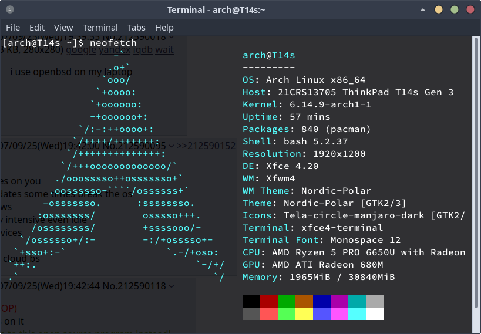Click the bright yellow color block

304,313
